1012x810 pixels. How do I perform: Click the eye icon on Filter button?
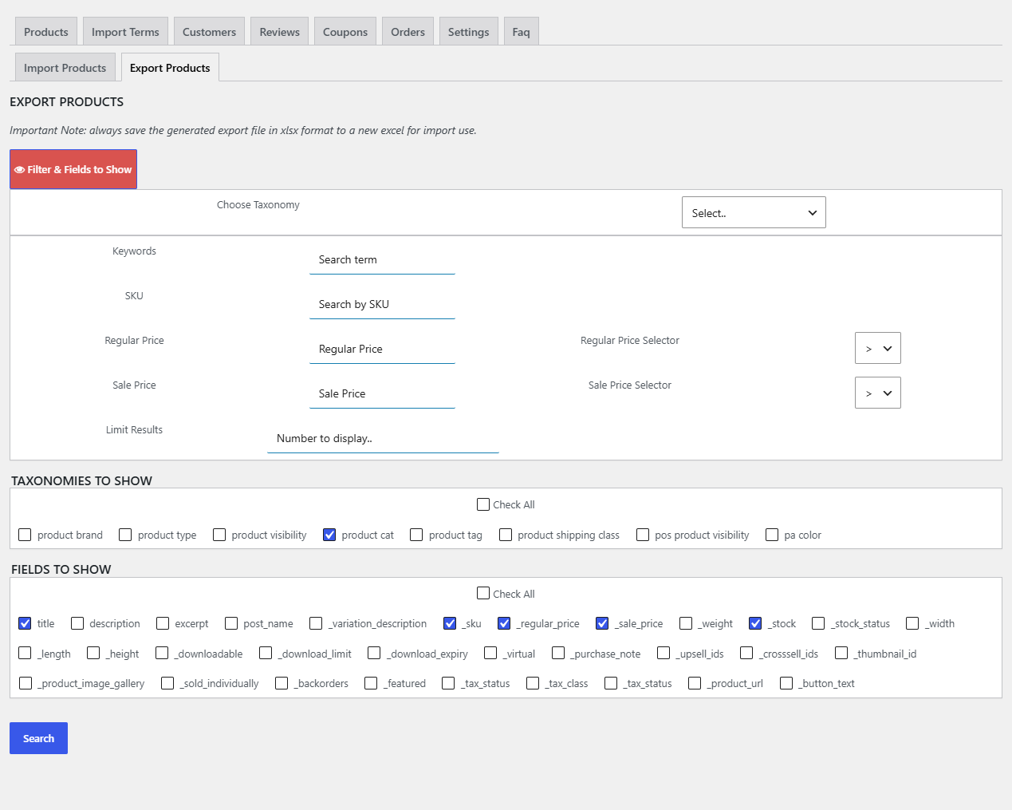tap(19, 170)
